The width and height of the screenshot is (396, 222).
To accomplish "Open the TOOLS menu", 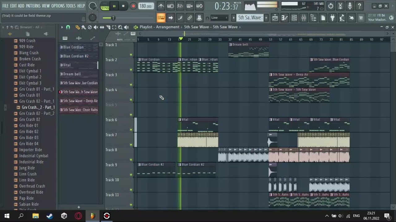I will click(71, 6).
